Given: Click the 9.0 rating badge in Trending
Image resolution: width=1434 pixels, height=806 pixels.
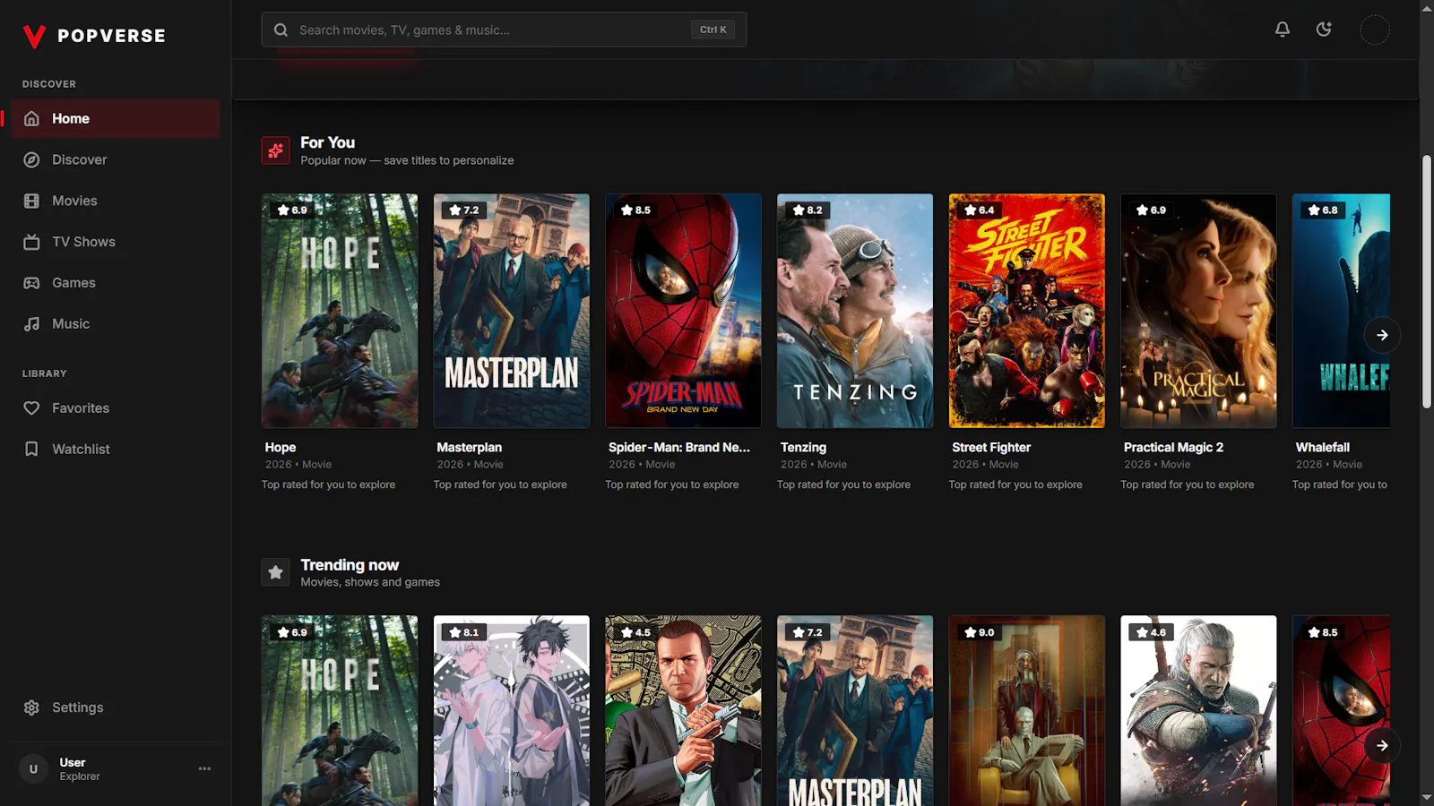Looking at the screenshot, I should pyautogui.click(x=980, y=632).
